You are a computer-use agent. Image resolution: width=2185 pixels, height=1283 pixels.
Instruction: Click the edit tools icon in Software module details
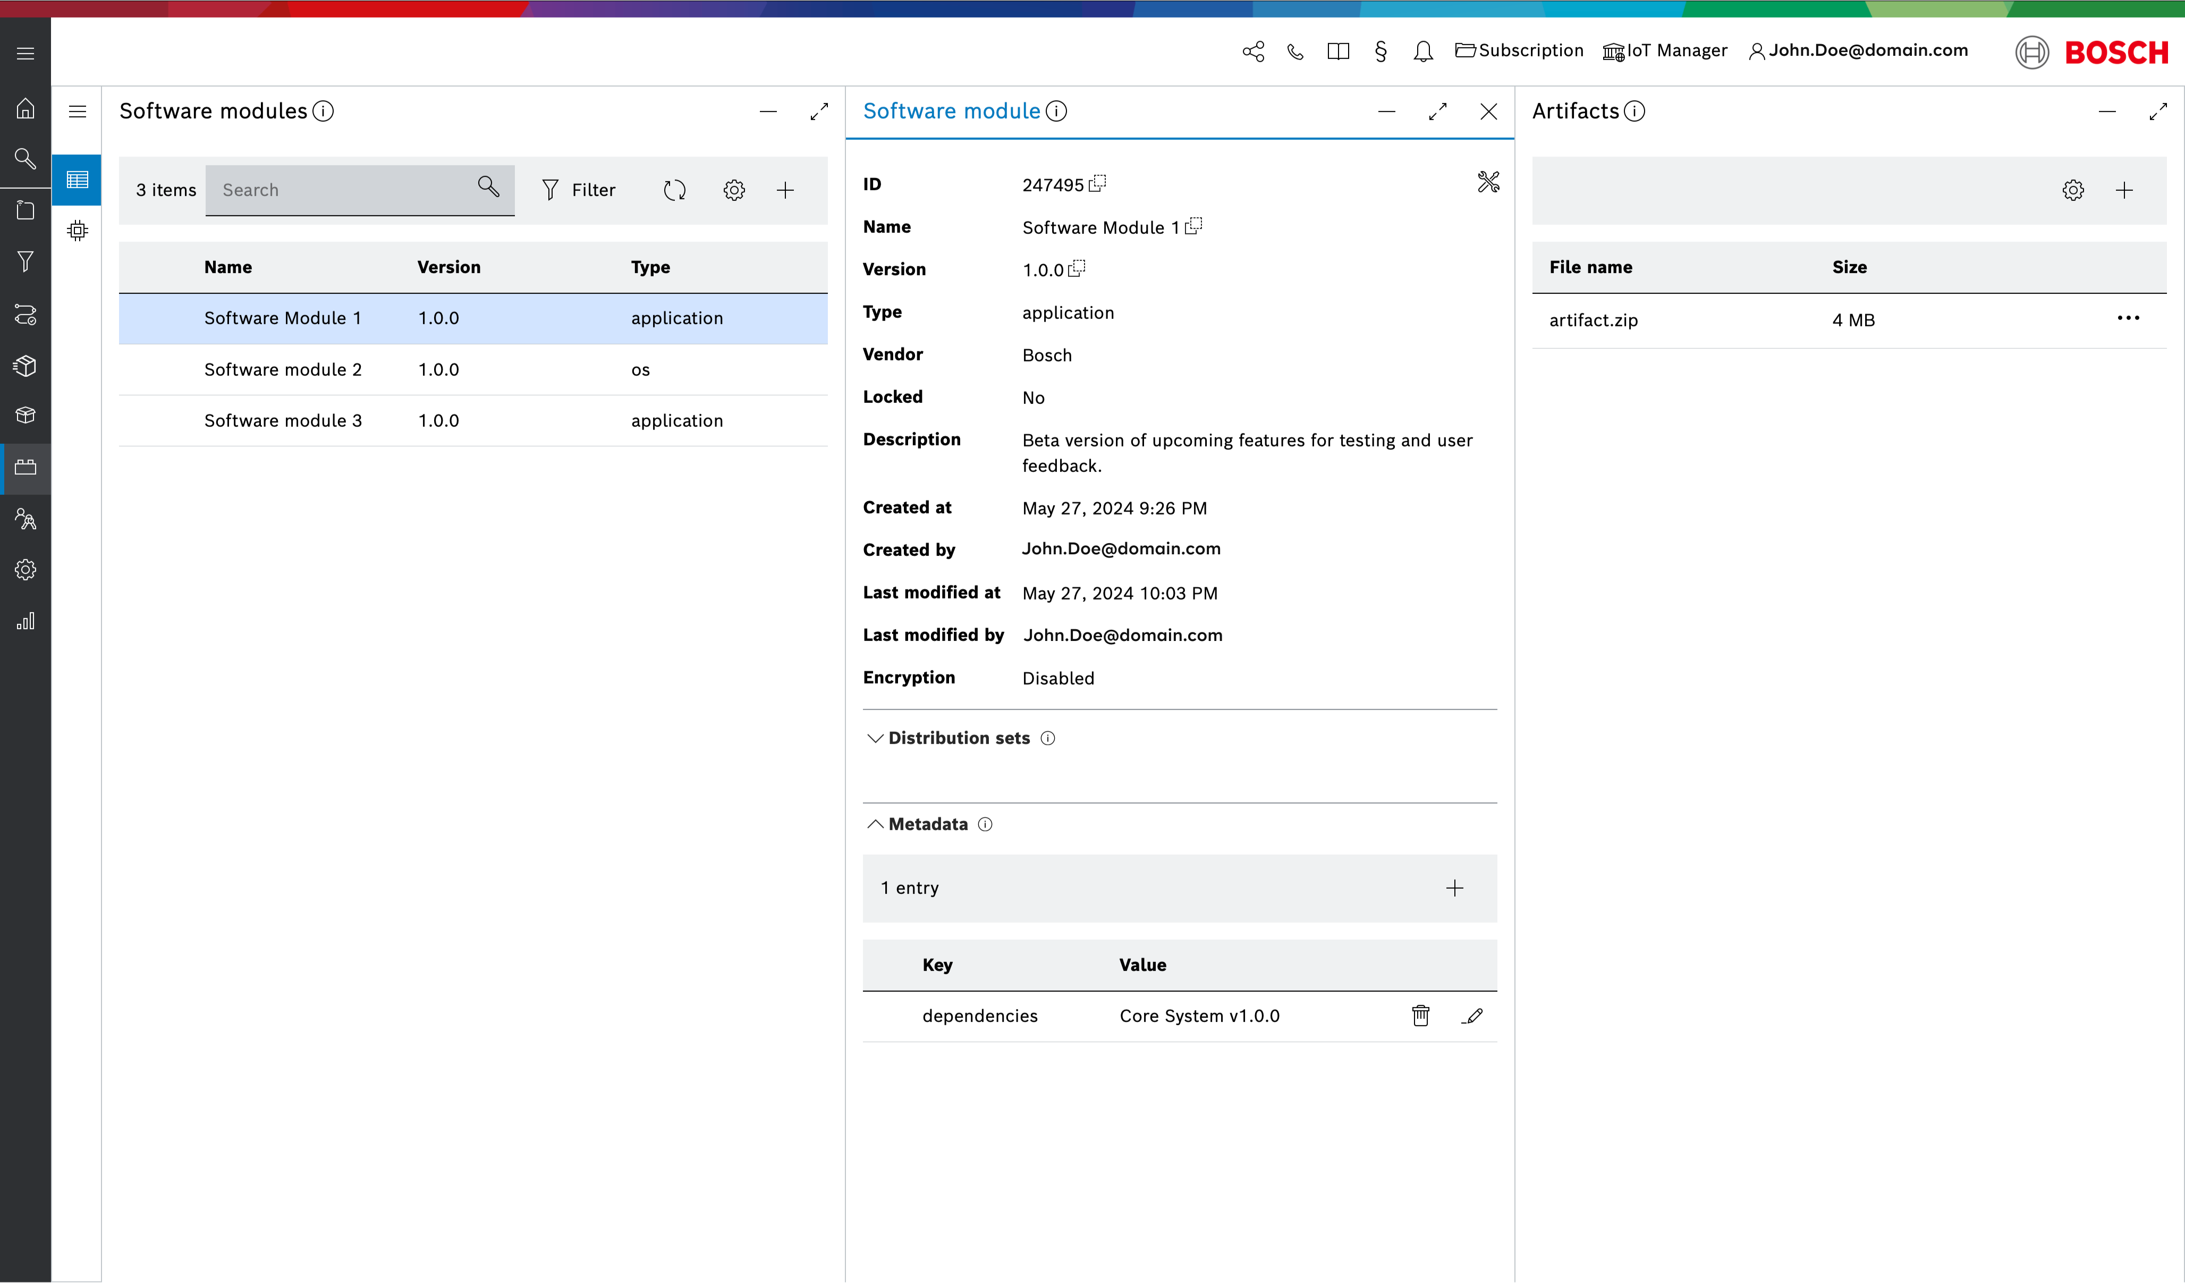pos(1488,182)
